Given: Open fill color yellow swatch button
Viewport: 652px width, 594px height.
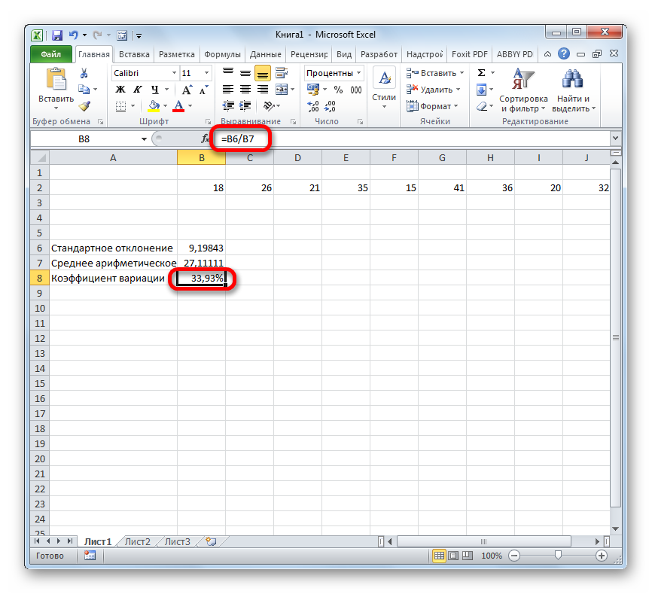Looking at the screenshot, I should [154, 106].
